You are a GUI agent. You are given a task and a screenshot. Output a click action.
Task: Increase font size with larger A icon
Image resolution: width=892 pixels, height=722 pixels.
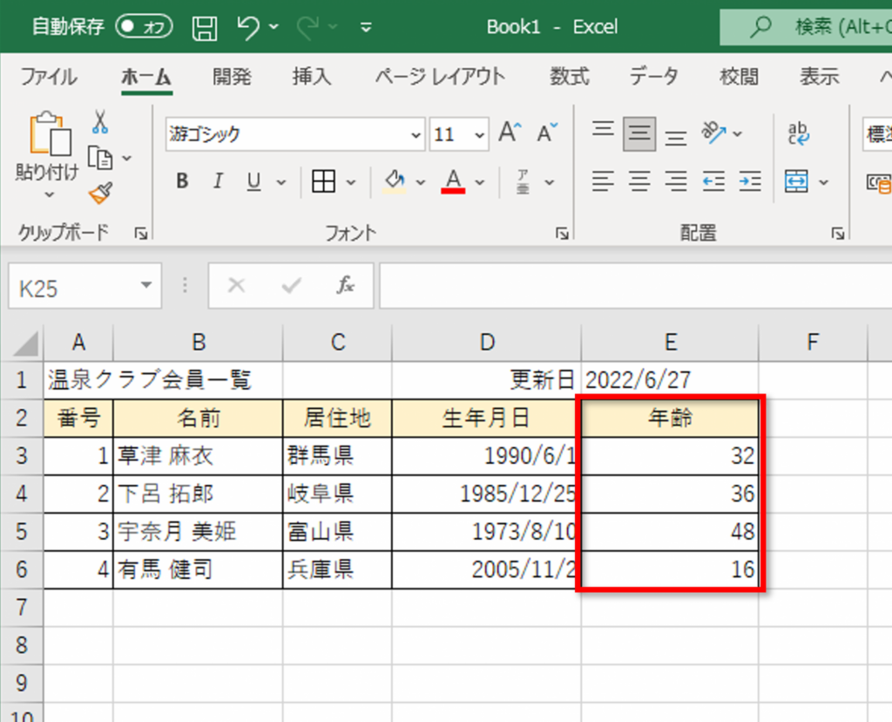coord(509,133)
